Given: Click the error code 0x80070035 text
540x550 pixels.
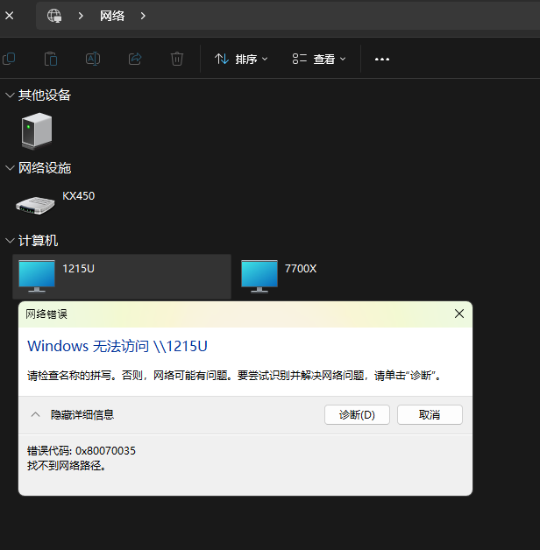Looking at the screenshot, I should [x=105, y=451].
